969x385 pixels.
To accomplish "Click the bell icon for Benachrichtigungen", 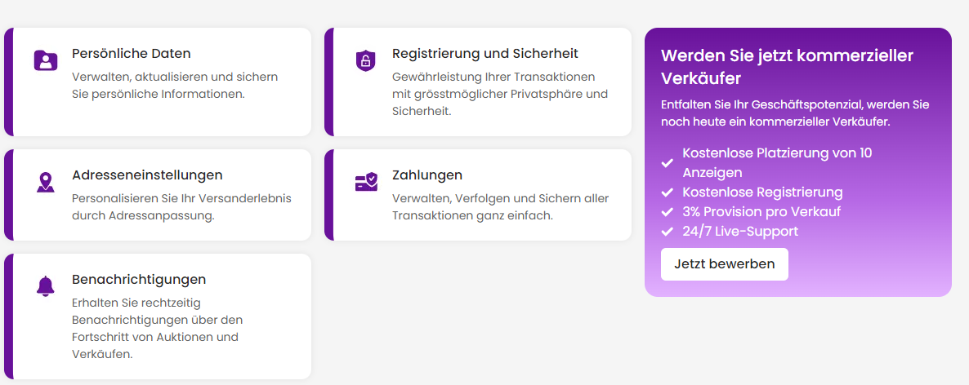I will pos(45,286).
